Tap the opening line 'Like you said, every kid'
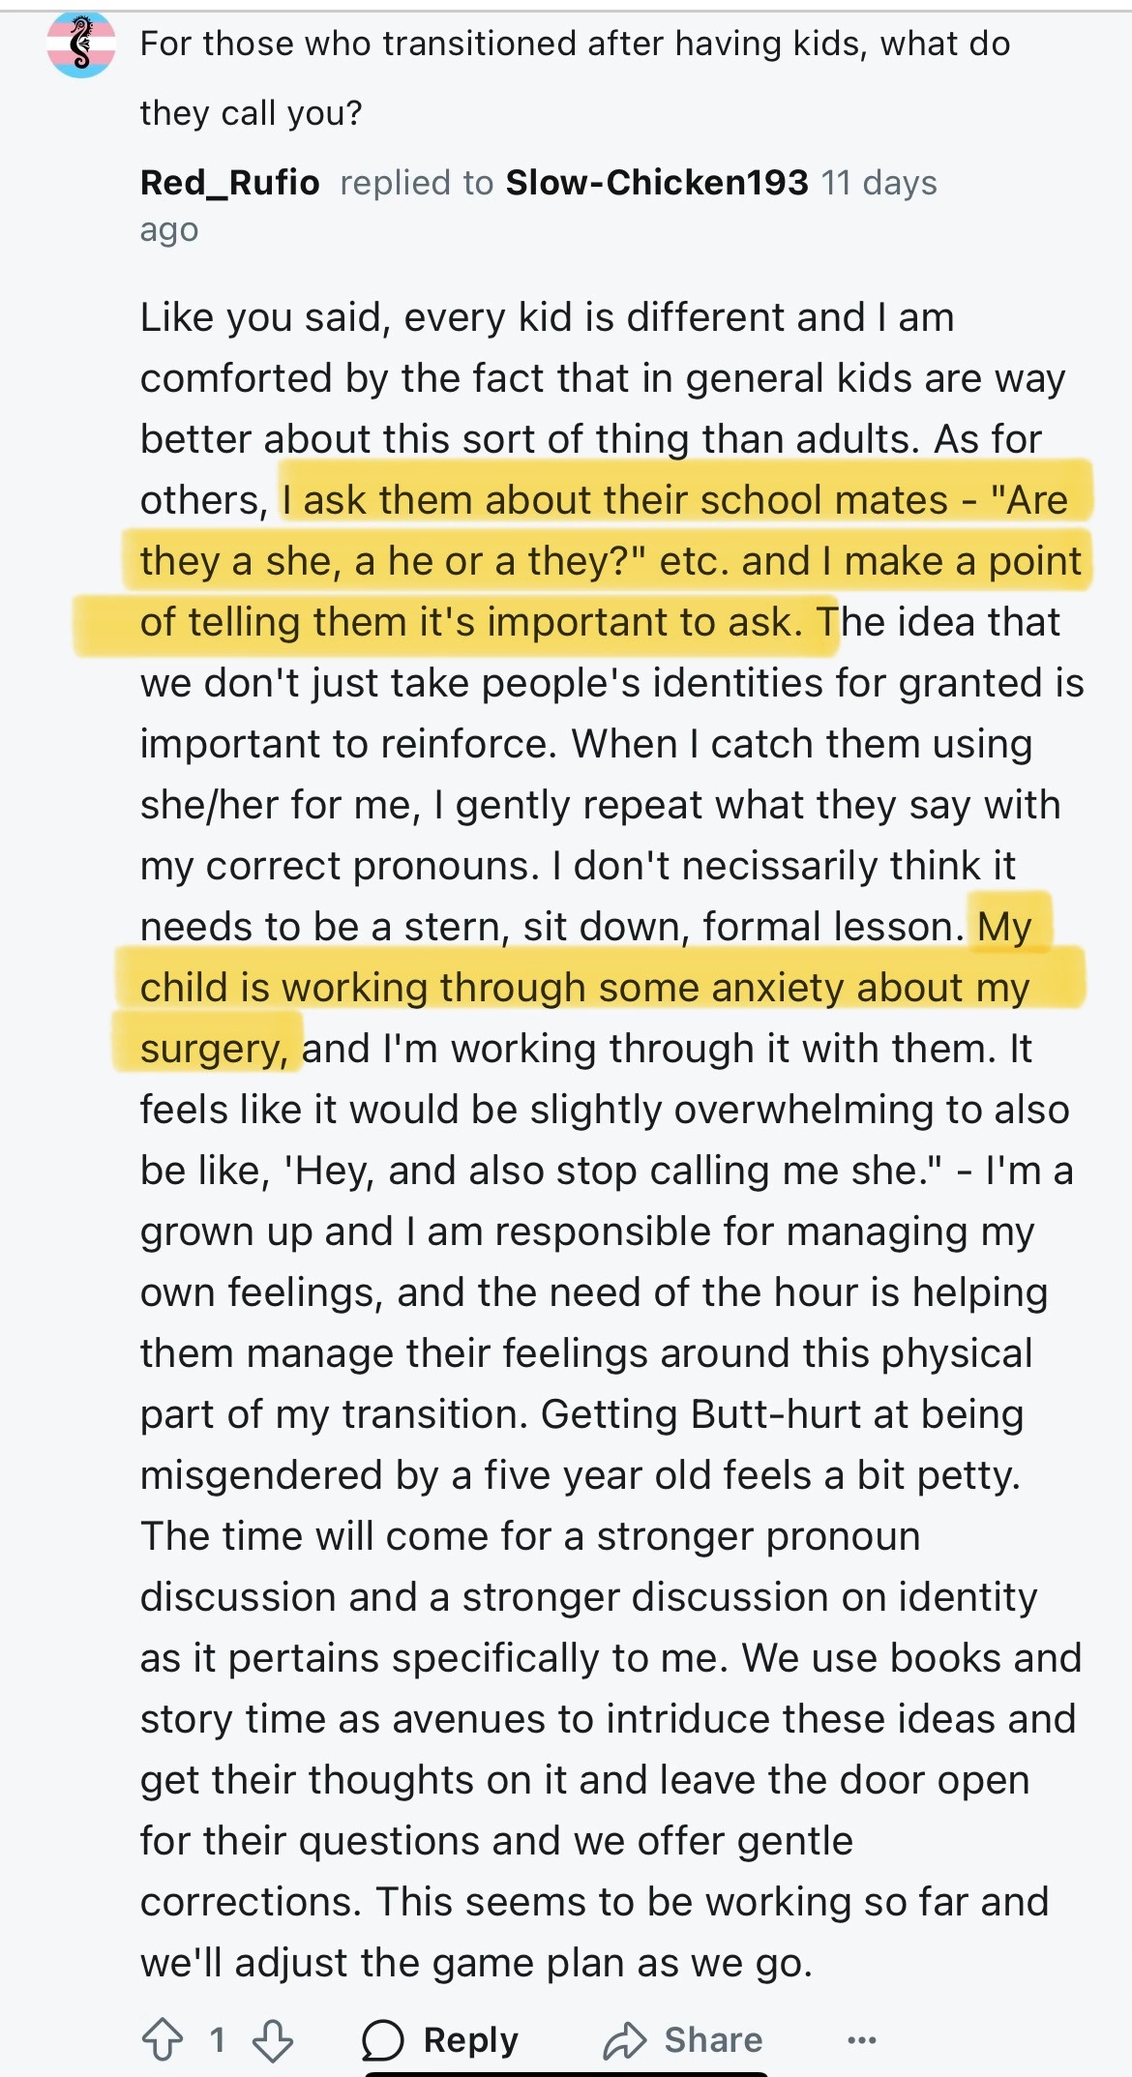The image size is (1132, 2077). click(547, 317)
